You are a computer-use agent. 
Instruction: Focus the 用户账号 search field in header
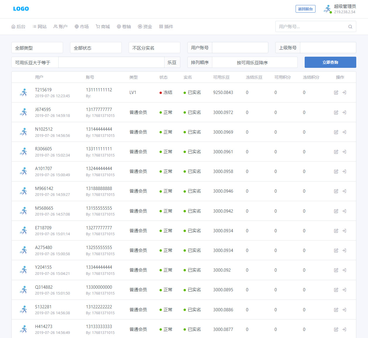316,26
